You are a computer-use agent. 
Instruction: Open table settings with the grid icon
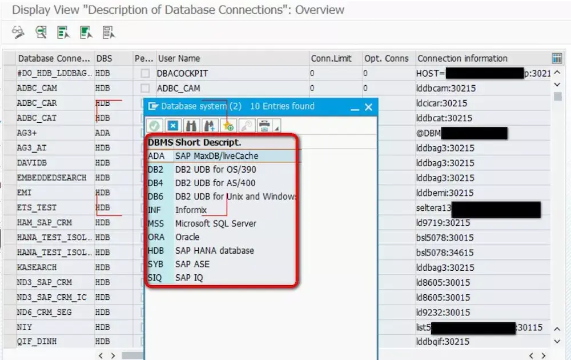(556, 58)
